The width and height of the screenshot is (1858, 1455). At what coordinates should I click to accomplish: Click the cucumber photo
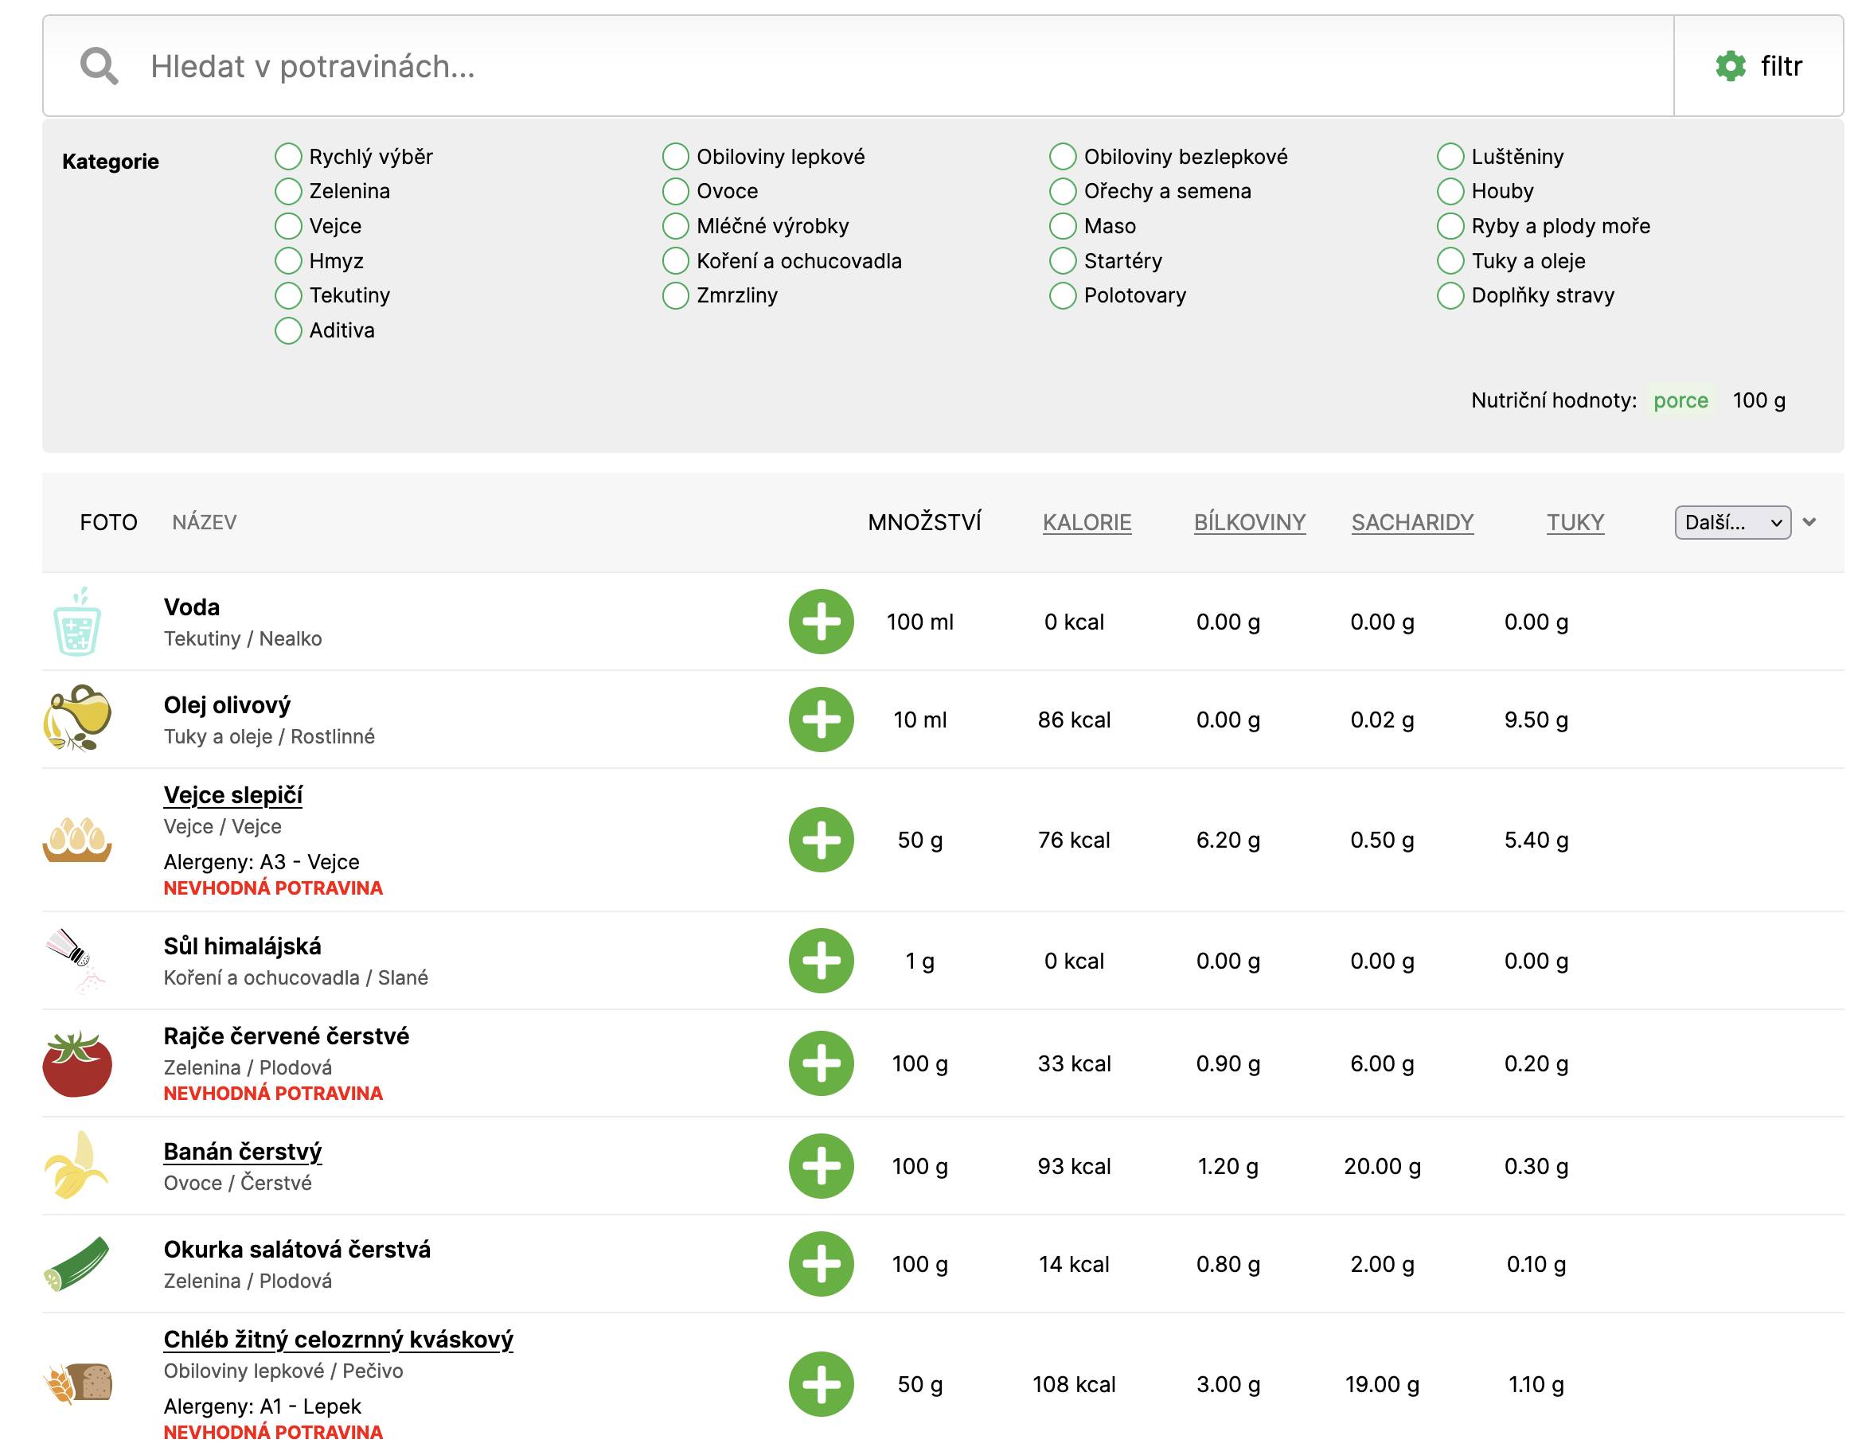[x=76, y=1263]
